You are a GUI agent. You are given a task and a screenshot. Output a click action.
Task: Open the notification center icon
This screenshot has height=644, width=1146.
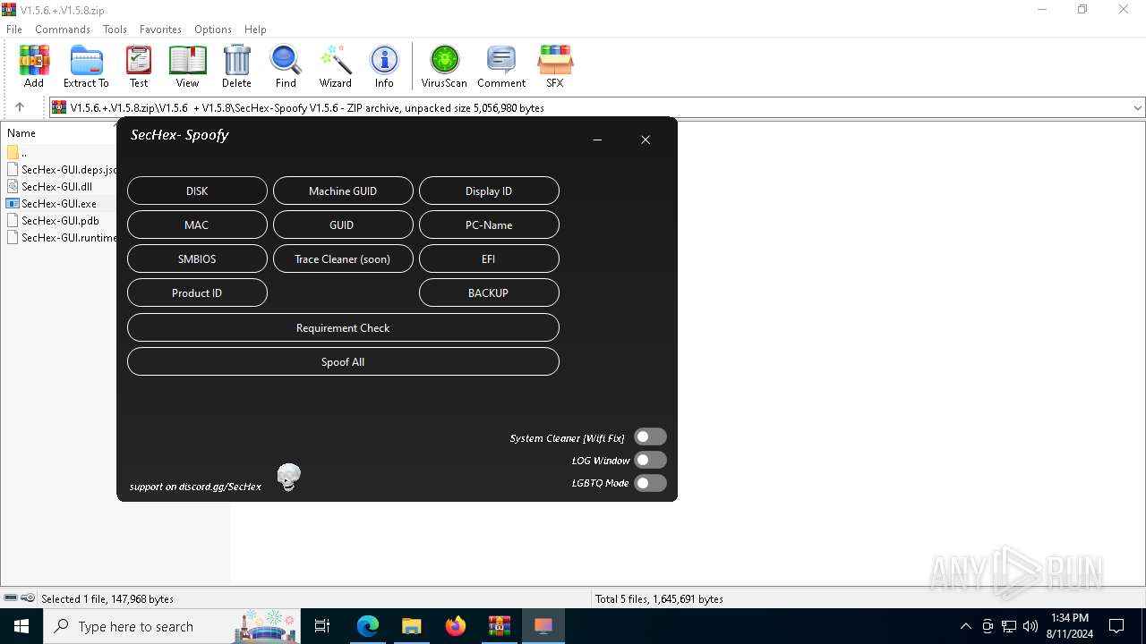tap(1116, 626)
